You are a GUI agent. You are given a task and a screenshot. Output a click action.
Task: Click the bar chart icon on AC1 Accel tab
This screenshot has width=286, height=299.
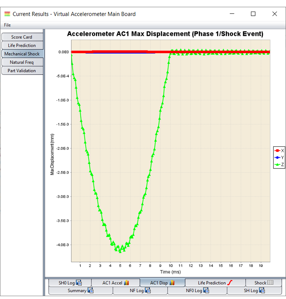127,283
